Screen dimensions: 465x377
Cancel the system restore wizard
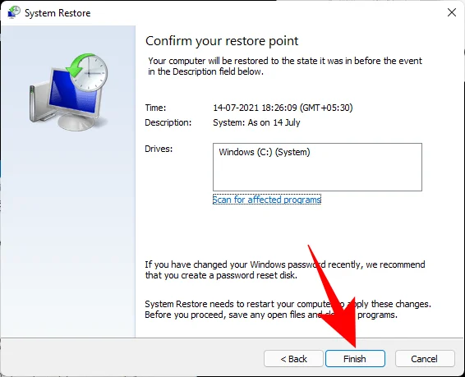tap(425, 359)
